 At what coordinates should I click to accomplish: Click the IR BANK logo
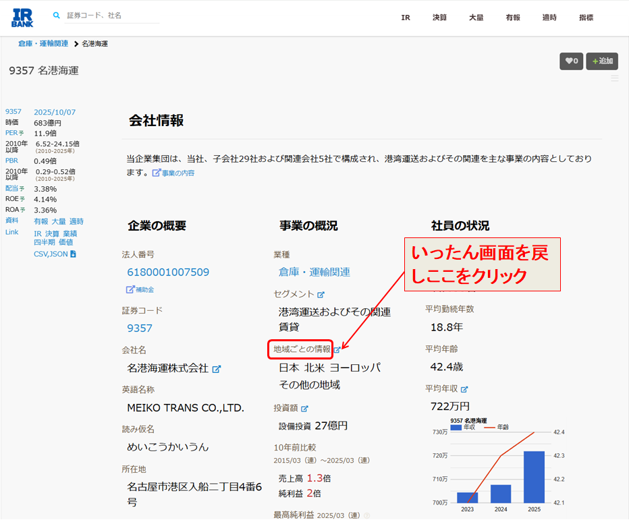click(22, 18)
